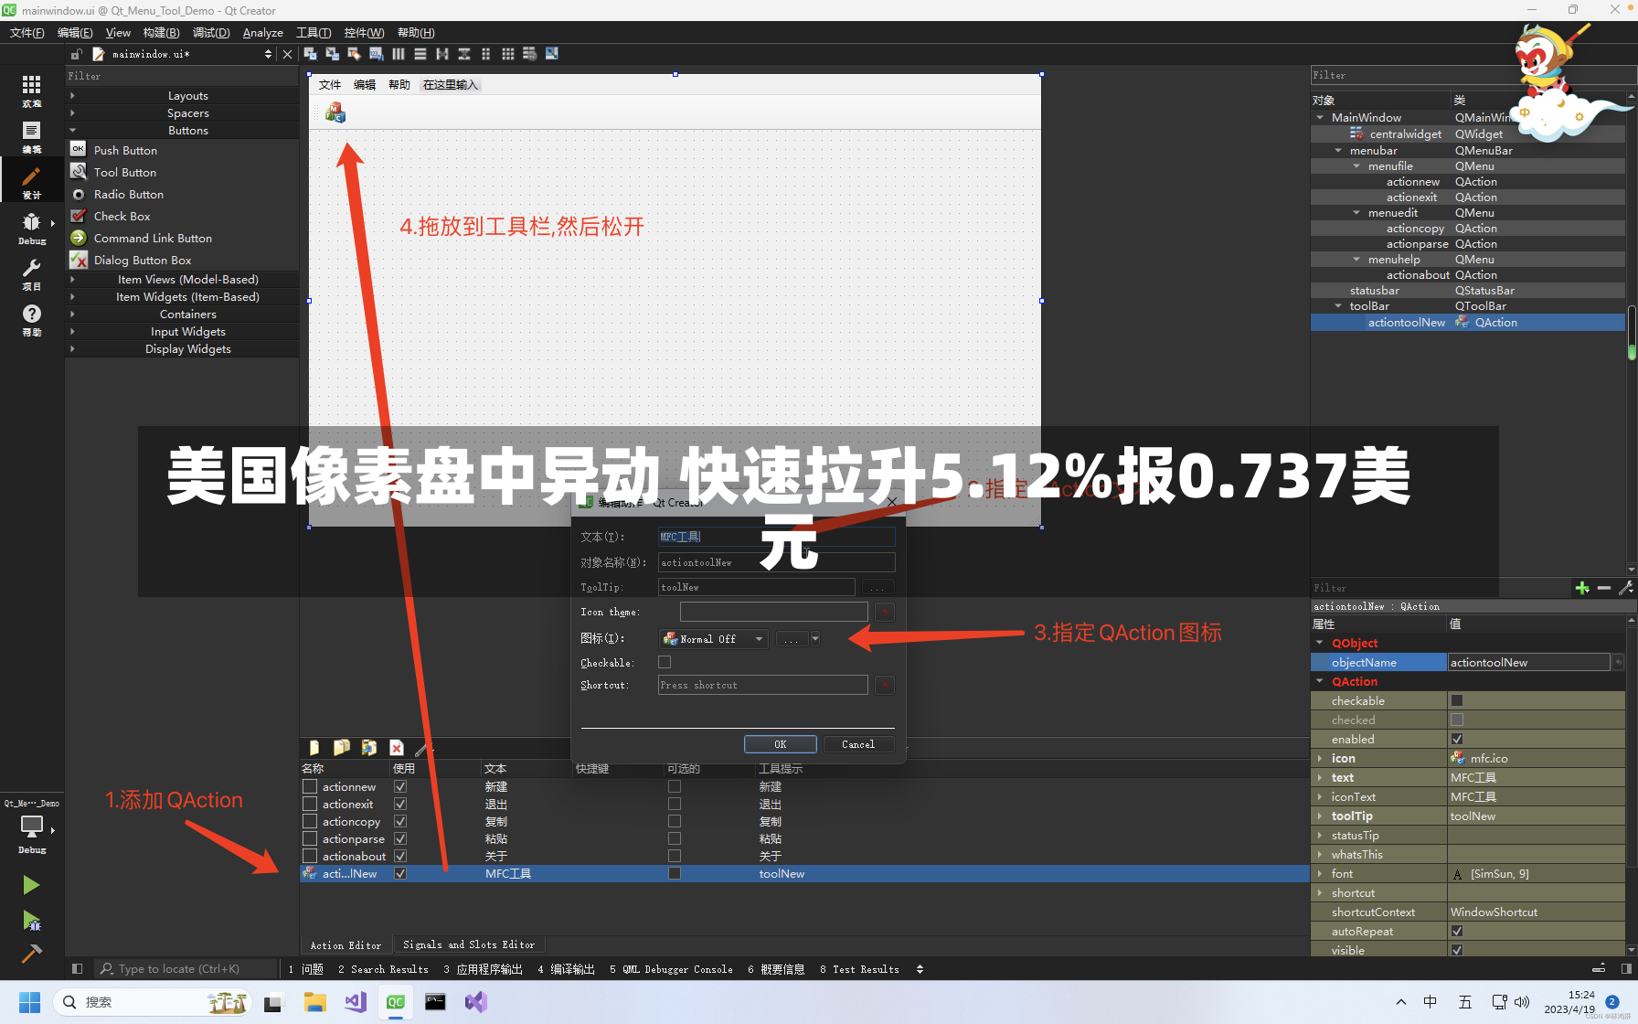This screenshot has height=1024, width=1638.
Task: Select the Edit Tab Order toolbar icon
Action: pos(377,54)
